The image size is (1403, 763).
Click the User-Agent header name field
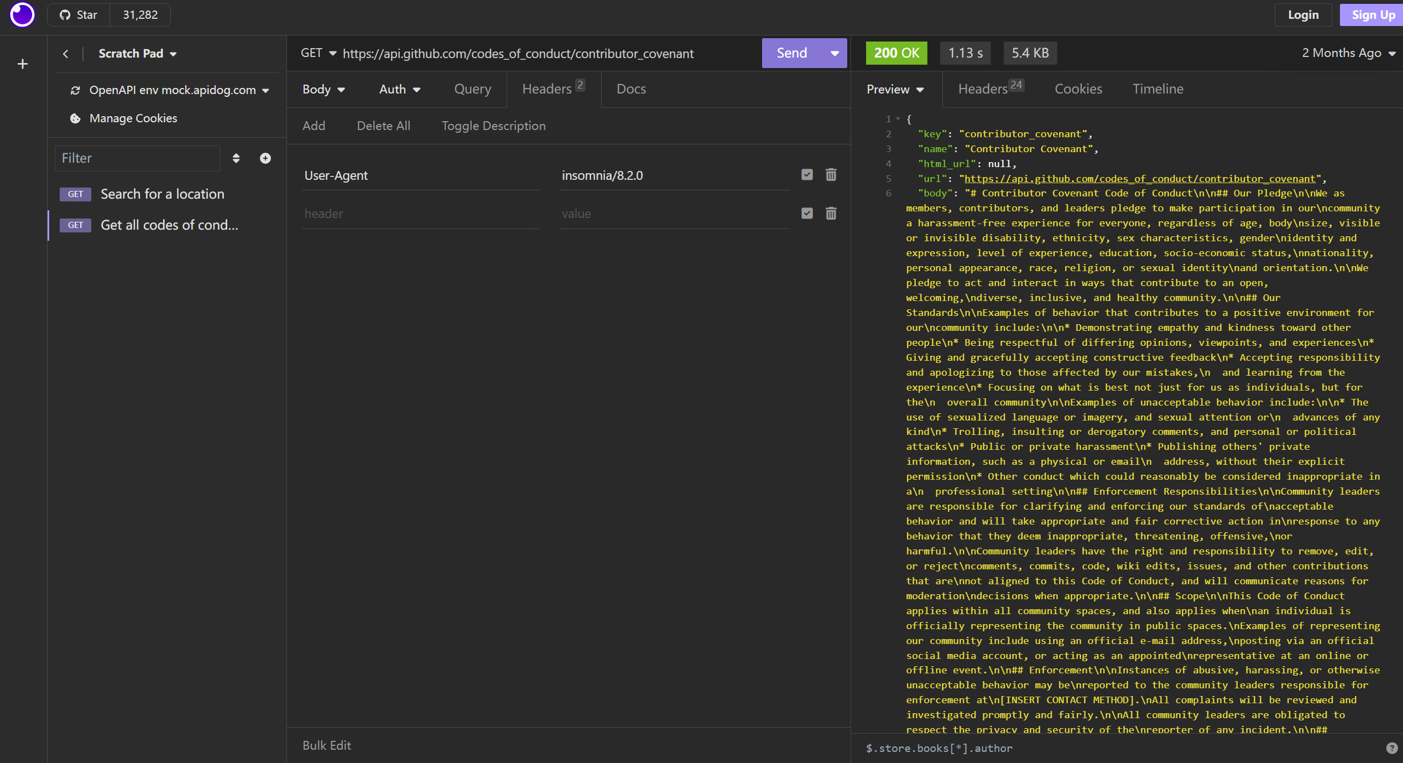(x=420, y=175)
